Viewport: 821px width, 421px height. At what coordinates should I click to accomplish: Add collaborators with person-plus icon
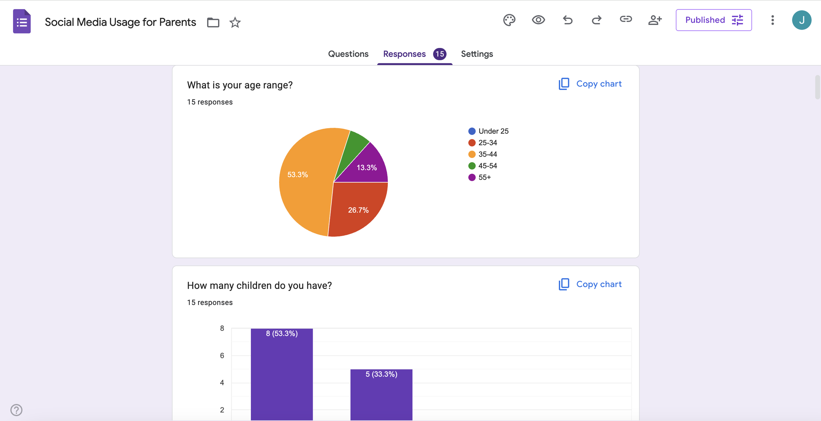click(655, 20)
